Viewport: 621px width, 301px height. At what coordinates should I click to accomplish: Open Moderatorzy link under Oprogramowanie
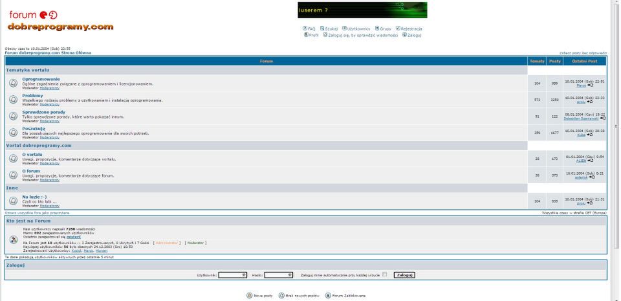[50, 88]
